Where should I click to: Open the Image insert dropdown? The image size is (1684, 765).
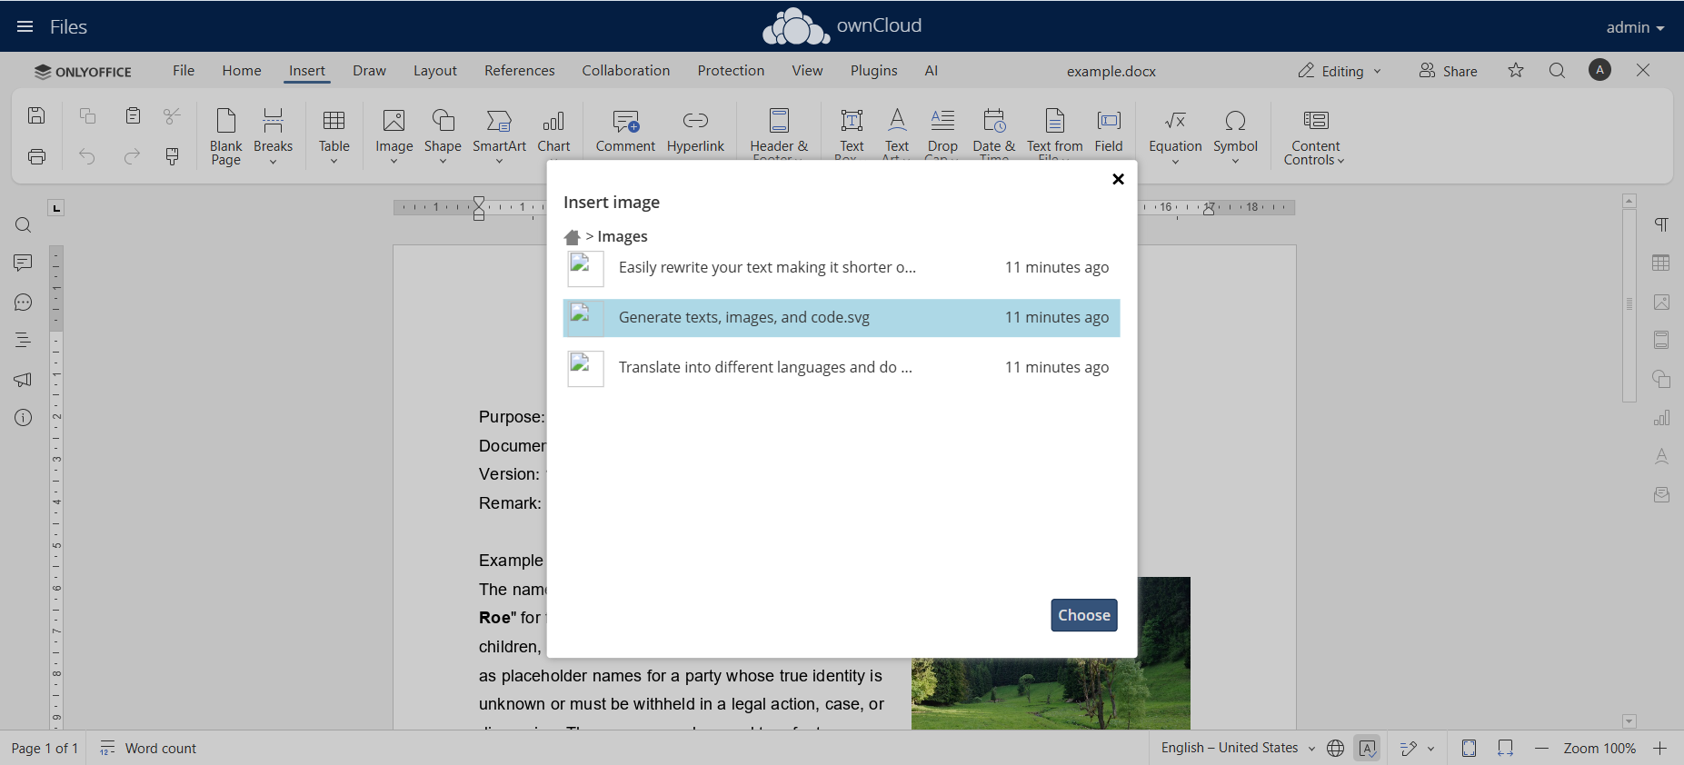coord(394,136)
